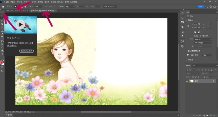Select the Zoom magnifier tool
The height and width of the screenshot is (117, 218).
coord(2,53)
